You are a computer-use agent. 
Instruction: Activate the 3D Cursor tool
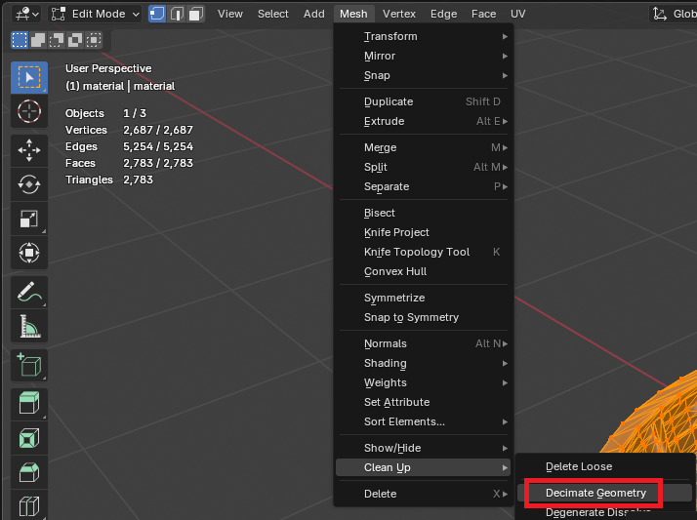29,111
